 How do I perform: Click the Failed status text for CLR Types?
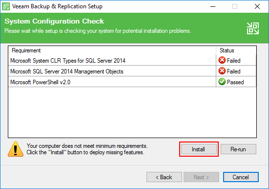(234, 61)
